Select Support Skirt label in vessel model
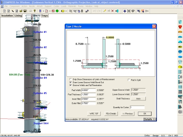Image resolution: width=183 pixels, height=137 pixels. [x=41, y=123]
